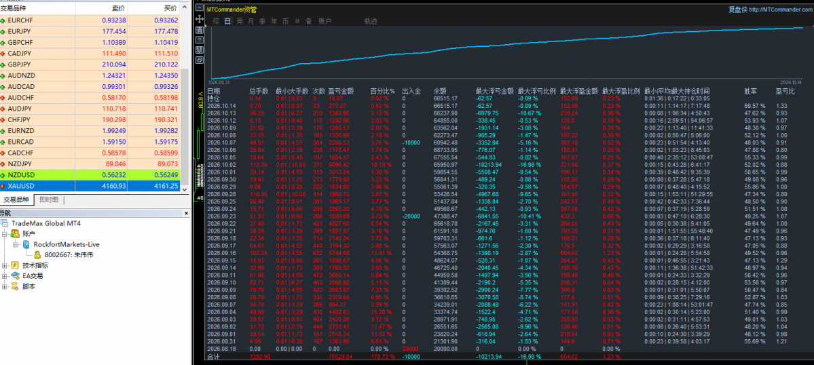Close the 导航 navigator panel
The image size is (814, 365).
[x=186, y=213]
